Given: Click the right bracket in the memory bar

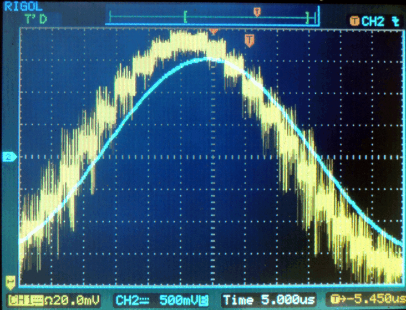Looking at the screenshot, I should tap(307, 17).
